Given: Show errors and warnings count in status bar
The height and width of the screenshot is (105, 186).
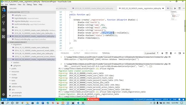Looking at the screenshot, I should coord(5,99).
